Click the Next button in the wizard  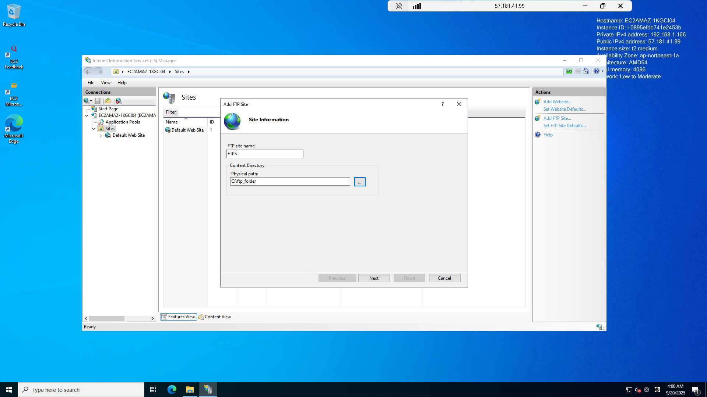(x=374, y=278)
